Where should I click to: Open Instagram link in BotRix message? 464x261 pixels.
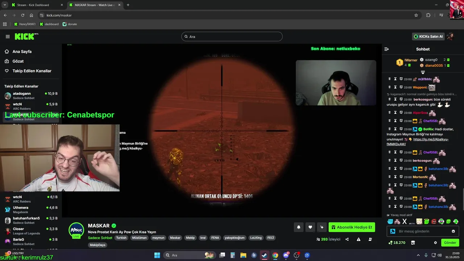click(x=418, y=142)
